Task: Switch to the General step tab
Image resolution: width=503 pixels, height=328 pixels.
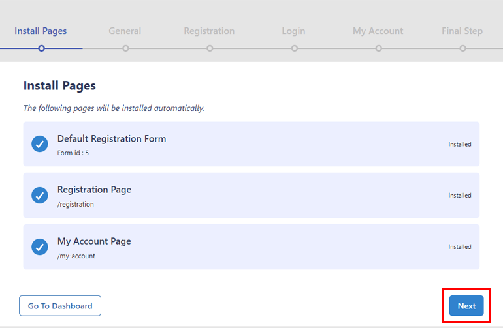Action: 125,31
